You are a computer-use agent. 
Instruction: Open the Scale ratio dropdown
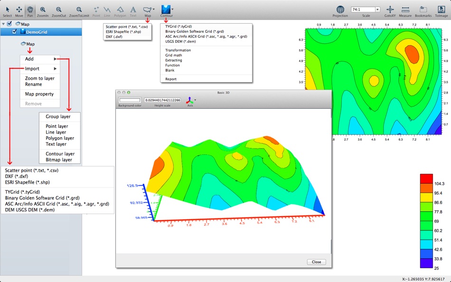(377, 9)
